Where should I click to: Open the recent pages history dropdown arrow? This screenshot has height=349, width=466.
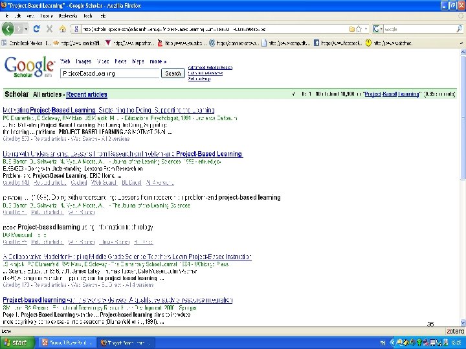[x=26, y=29]
